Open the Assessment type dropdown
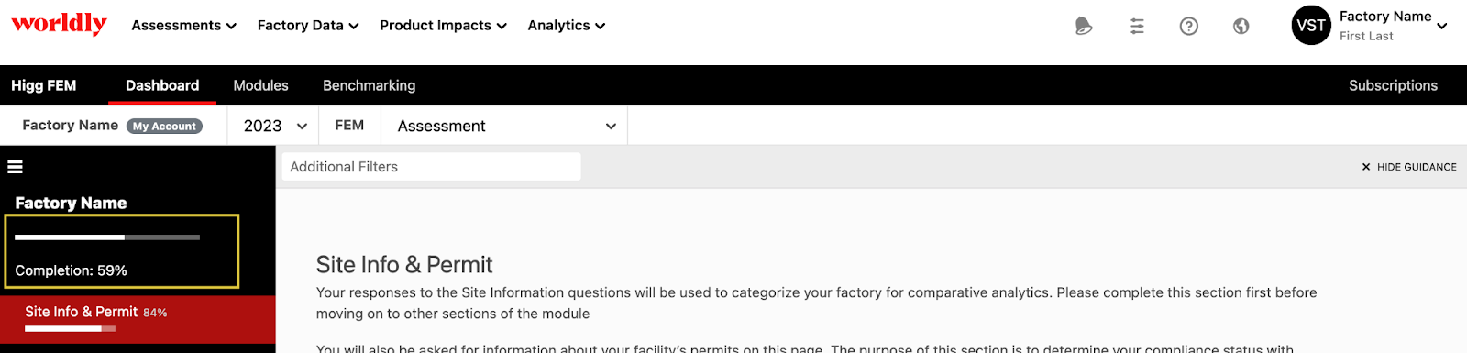Image resolution: width=1467 pixels, height=353 pixels. pyautogui.click(x=504, y=126)
